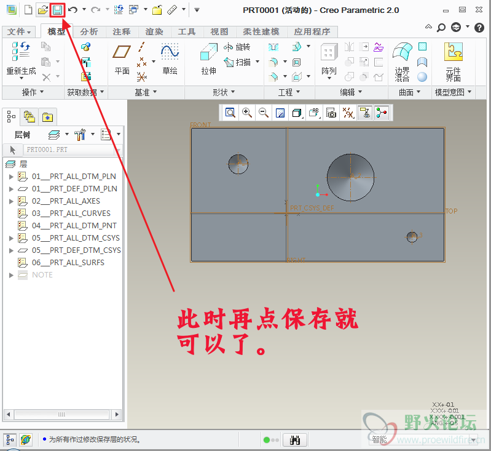Select the 阵列 pattern tool
This screenshot has height=451, width=491.
coord(329,60)
